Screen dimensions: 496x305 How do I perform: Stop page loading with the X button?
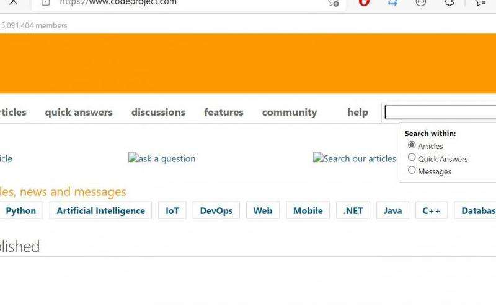pyautogui.click(x=13, y=2)
